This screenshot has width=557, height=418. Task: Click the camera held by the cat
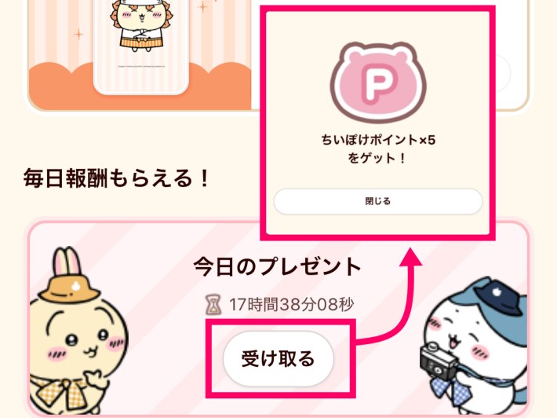pyautogui.click(x=438, y=363)
